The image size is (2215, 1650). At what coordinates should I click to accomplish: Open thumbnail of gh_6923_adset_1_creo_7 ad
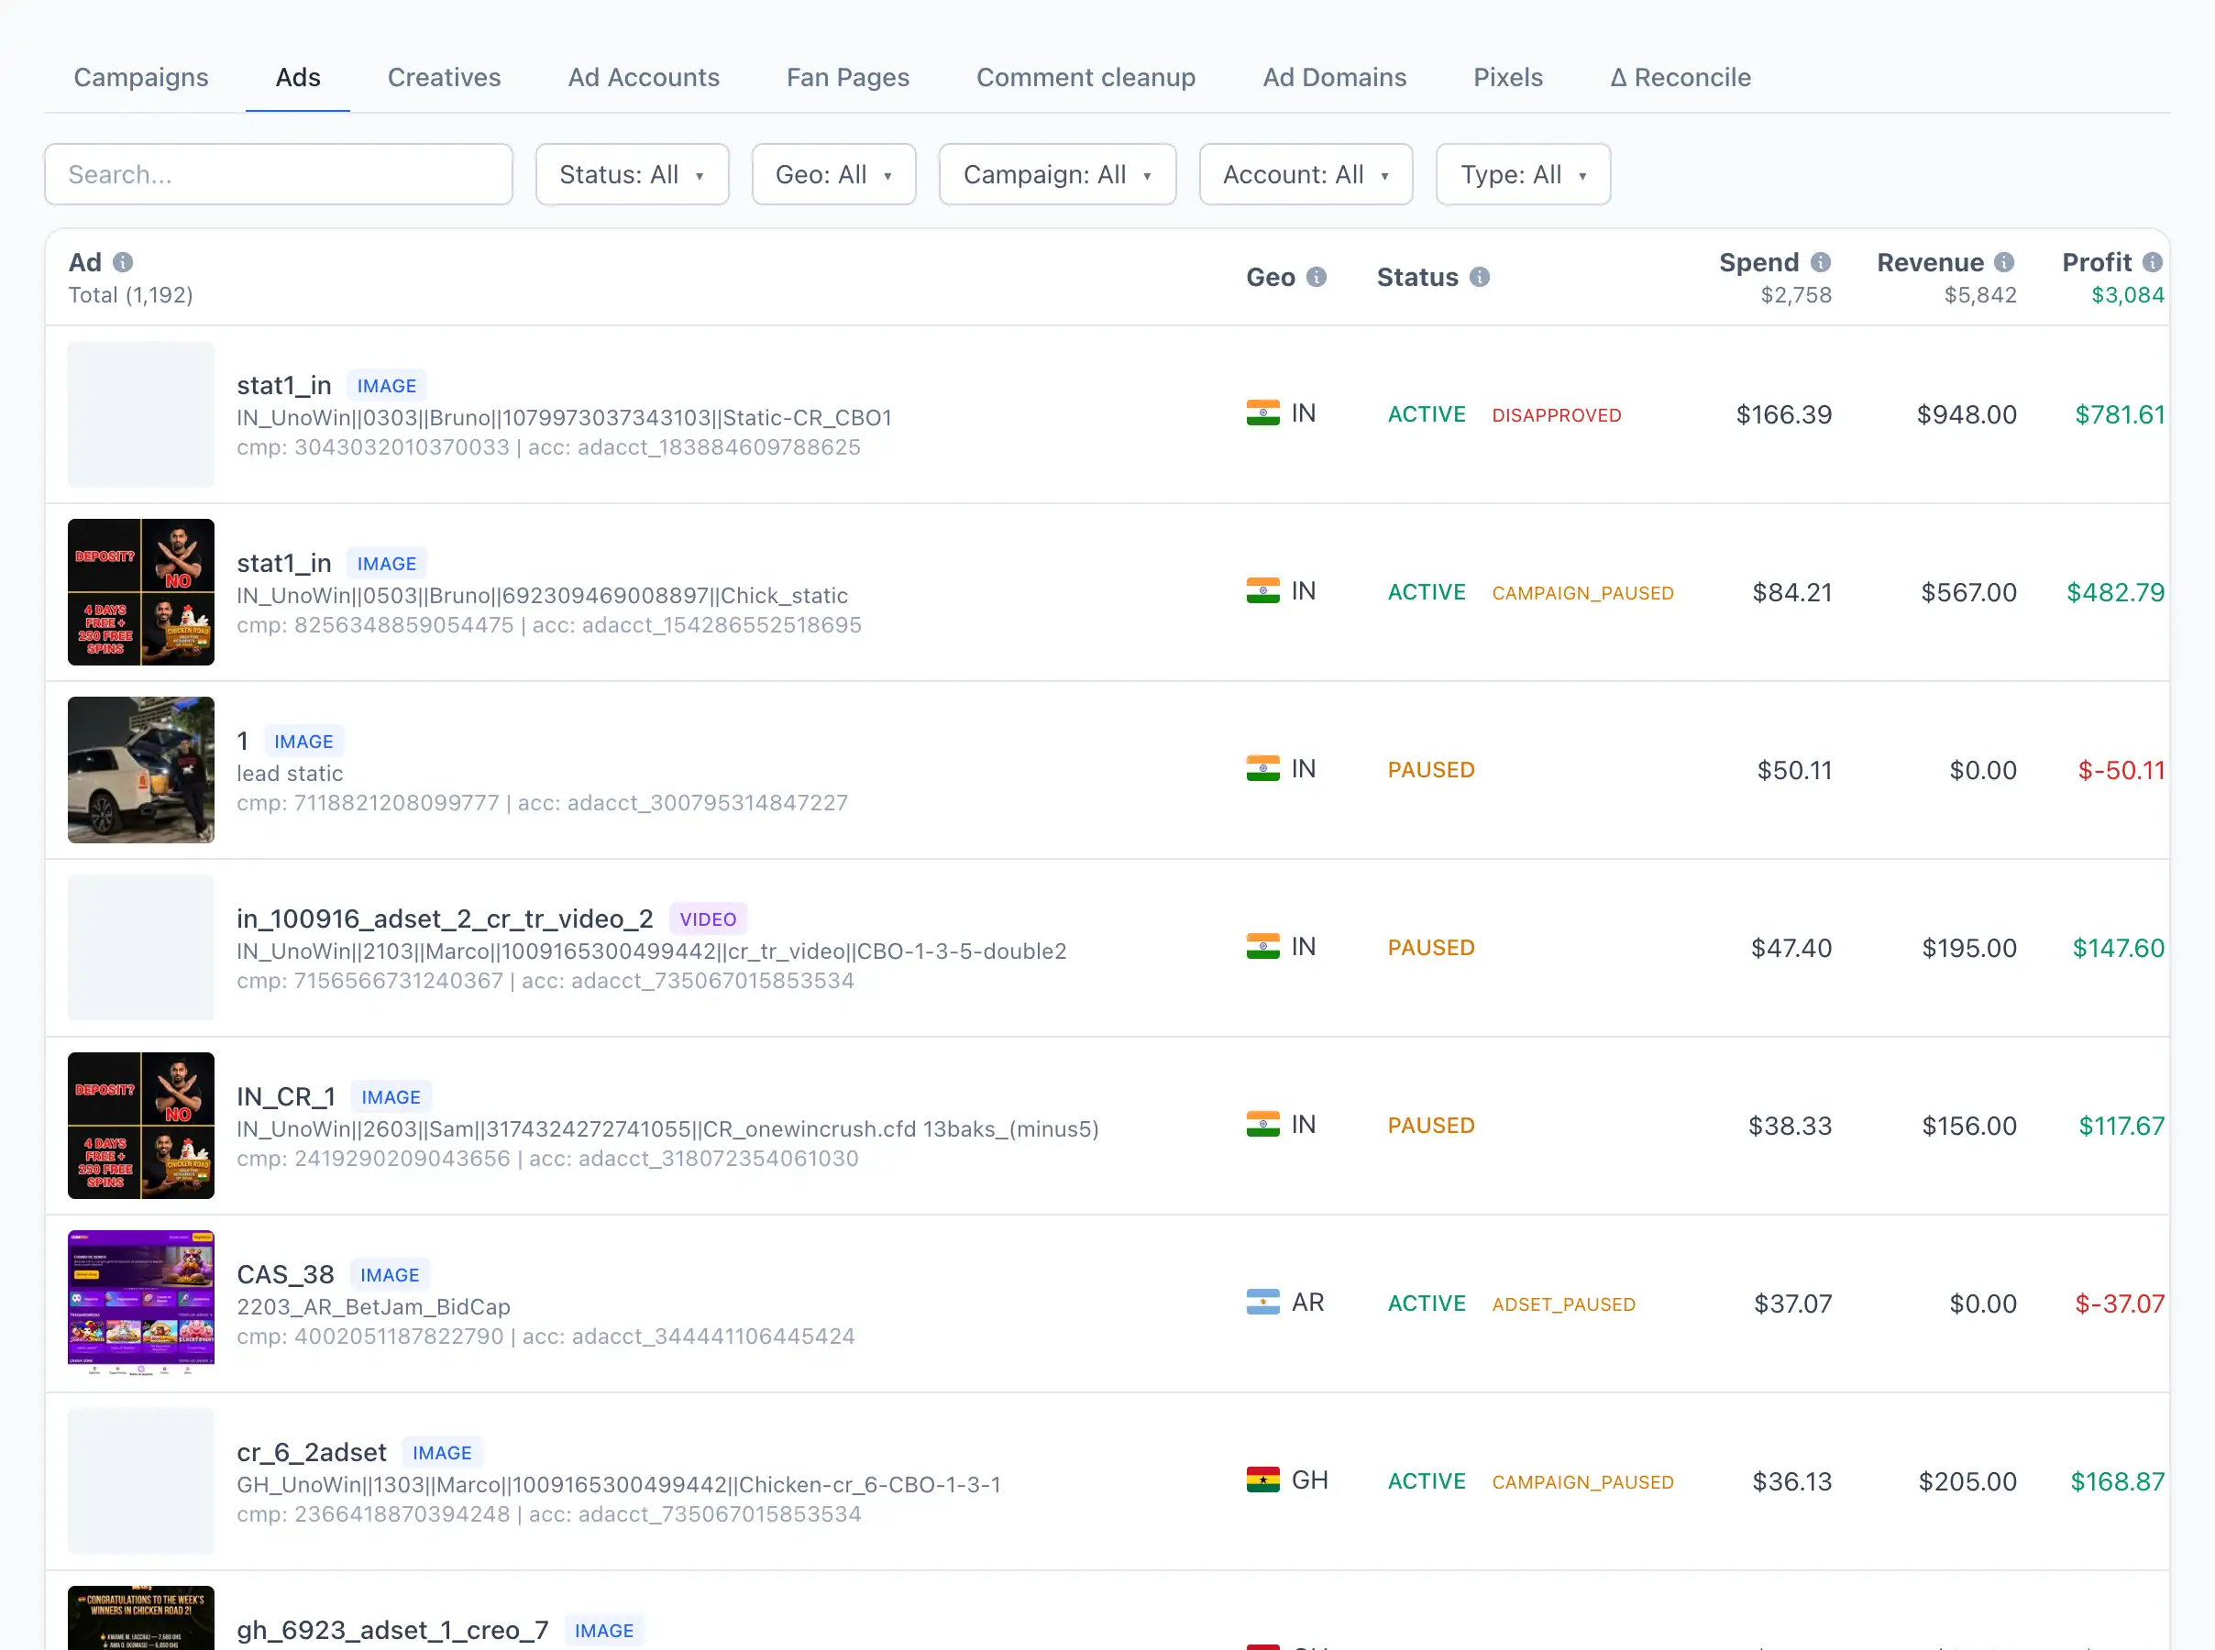pyautogui.click(x=141, y=1618)
